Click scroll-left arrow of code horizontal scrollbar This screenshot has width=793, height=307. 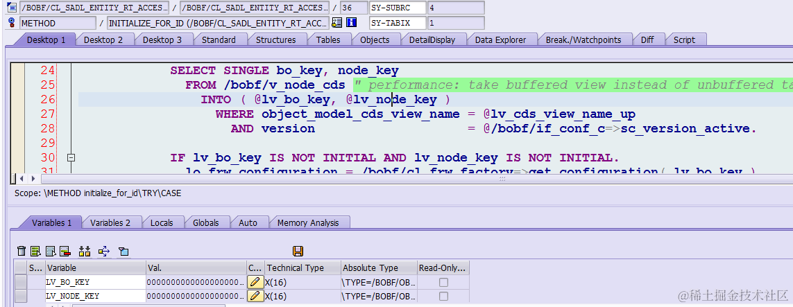point(22,179)
